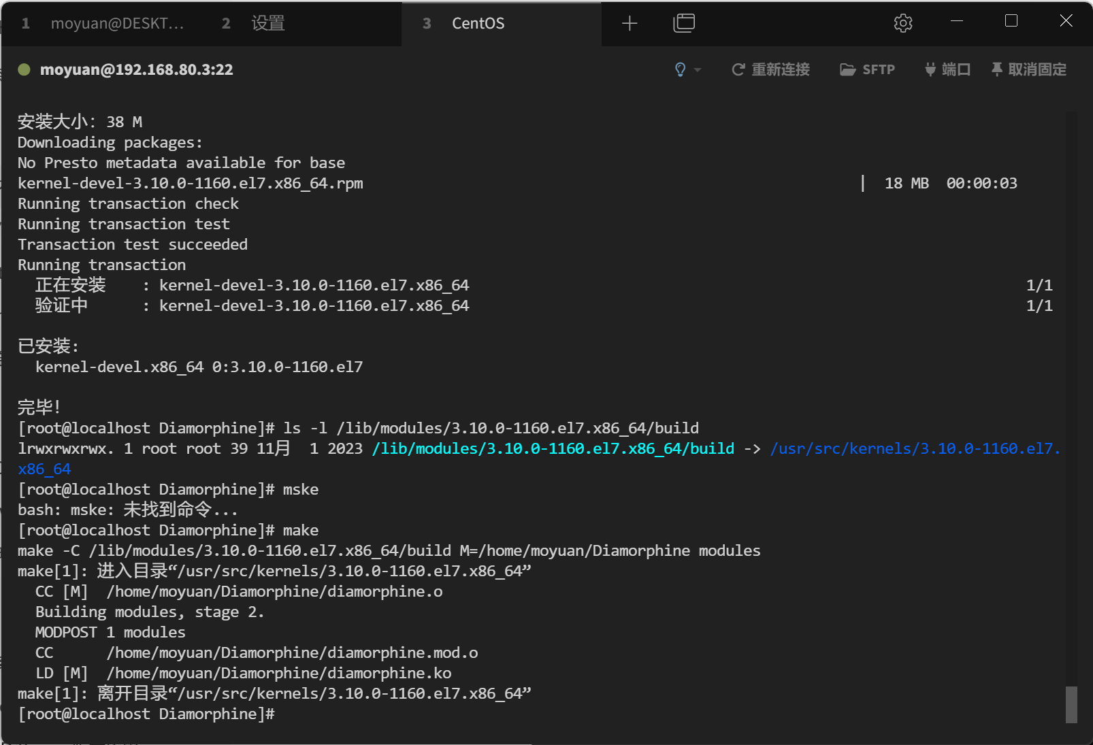Expand the arrow next to the lightbulb
1093x745 pixels.
tap(697, 70)
